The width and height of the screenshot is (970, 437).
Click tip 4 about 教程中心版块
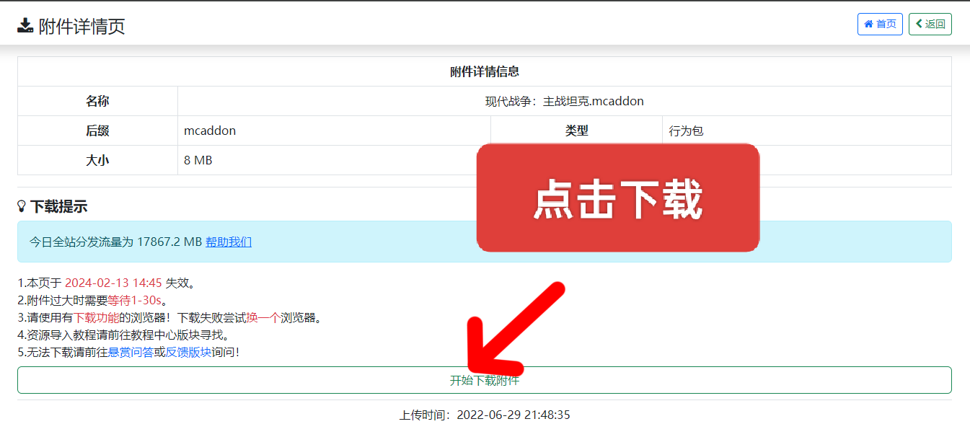click(x=123, y=335)
